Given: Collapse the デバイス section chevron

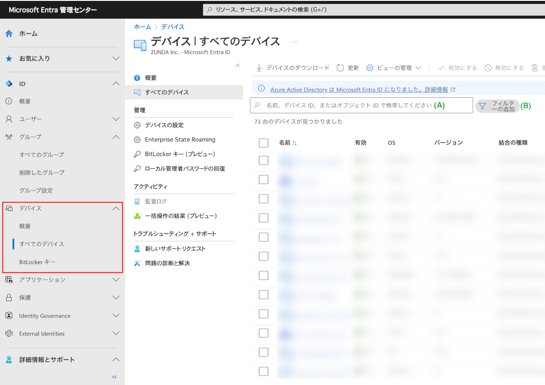Looking at the screenshot, I should click(x=116, y=208).
